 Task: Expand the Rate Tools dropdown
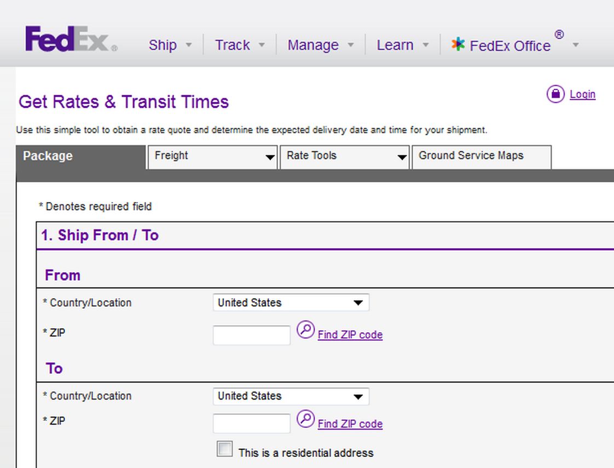pyautogui.click(x=402, y=158)
